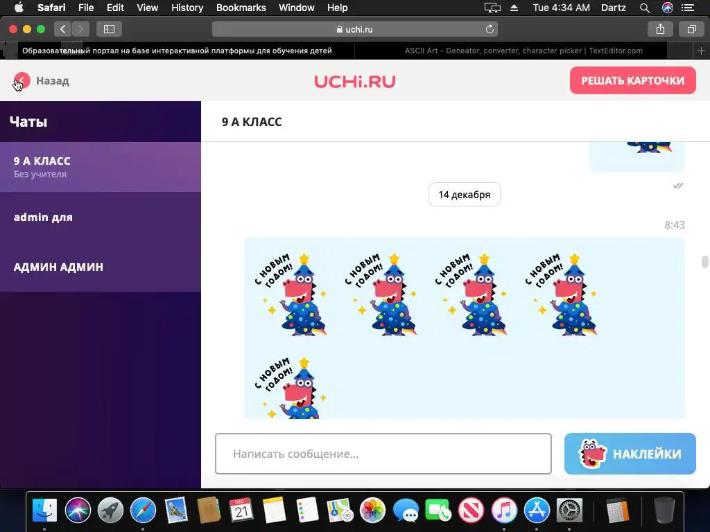Screen dimensions: 710x532
Task: Open Siri from the Dock
Action: [78, 511]
